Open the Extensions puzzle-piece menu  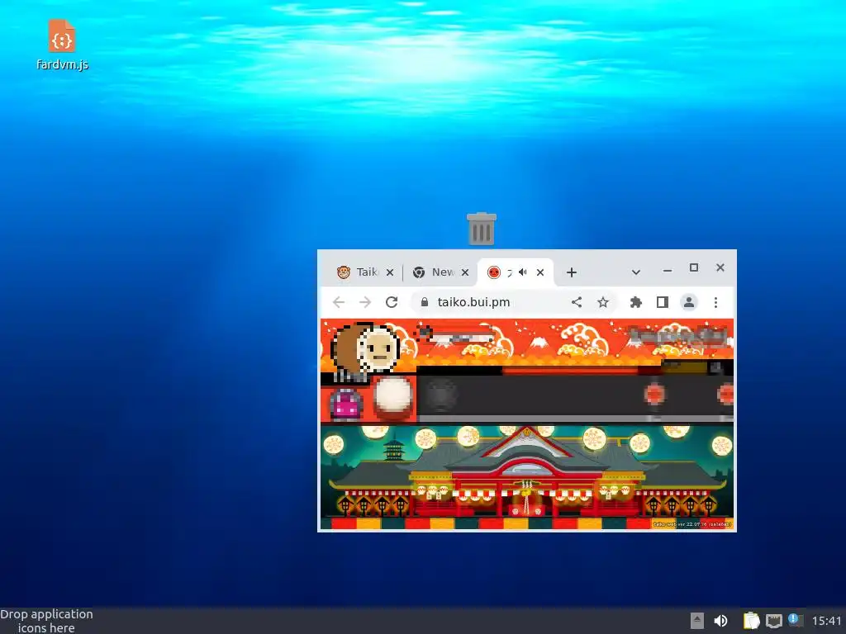tap(636, 302)
